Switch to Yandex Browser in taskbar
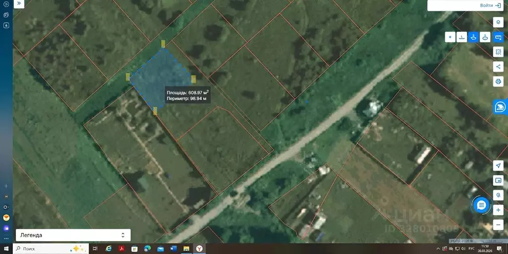Screen dimensions: 508x254 200,249
